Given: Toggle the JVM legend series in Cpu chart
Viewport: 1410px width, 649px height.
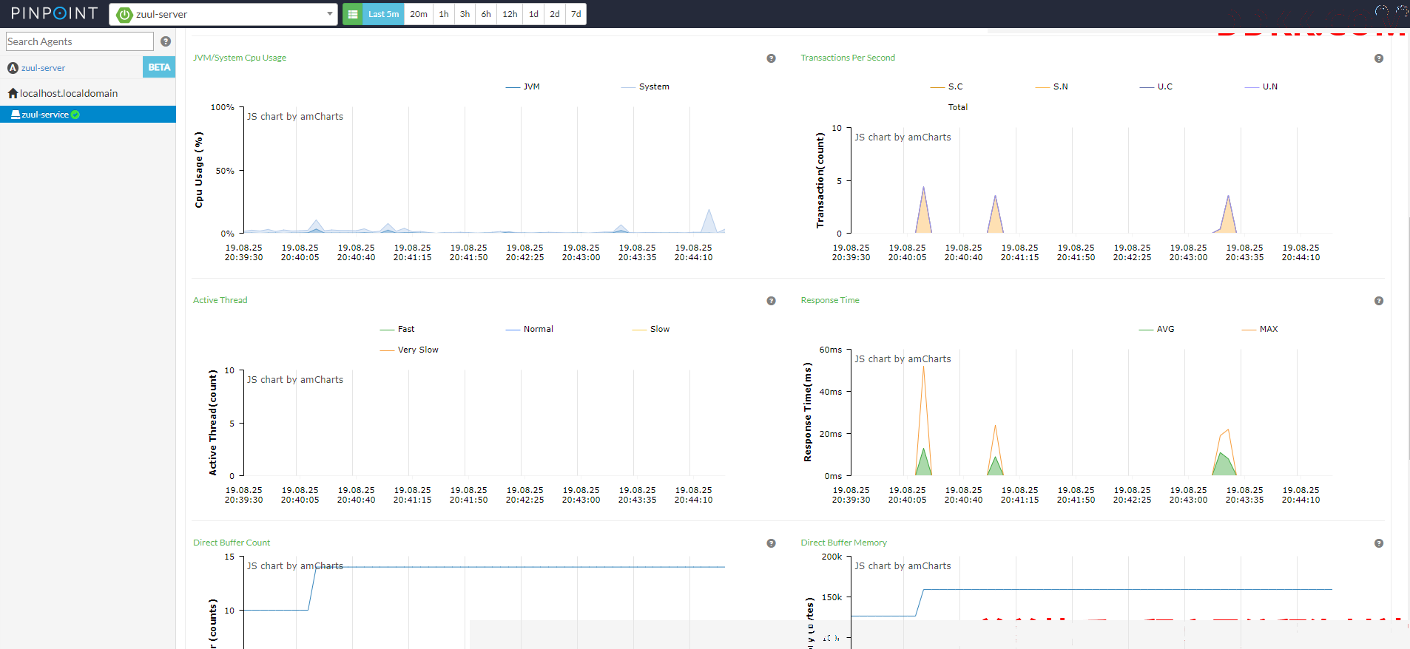Looking at the screenshot, I should point(523,86).
